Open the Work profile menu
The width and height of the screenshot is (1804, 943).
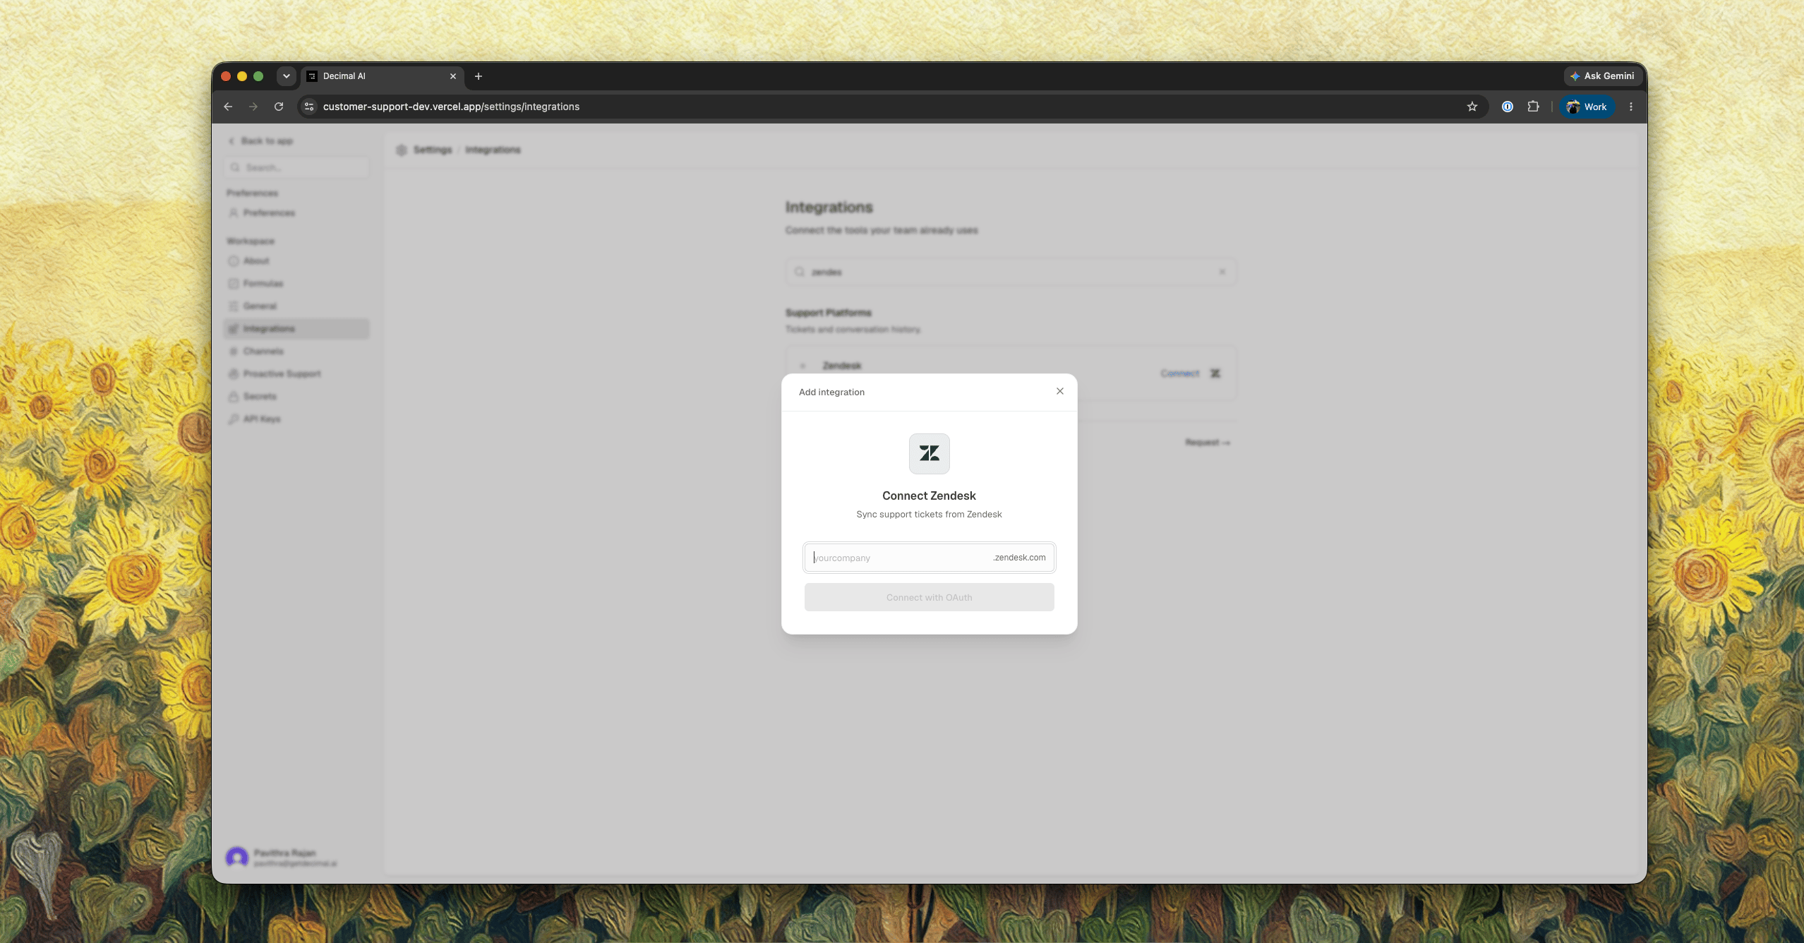click(x=1587, y=107)
